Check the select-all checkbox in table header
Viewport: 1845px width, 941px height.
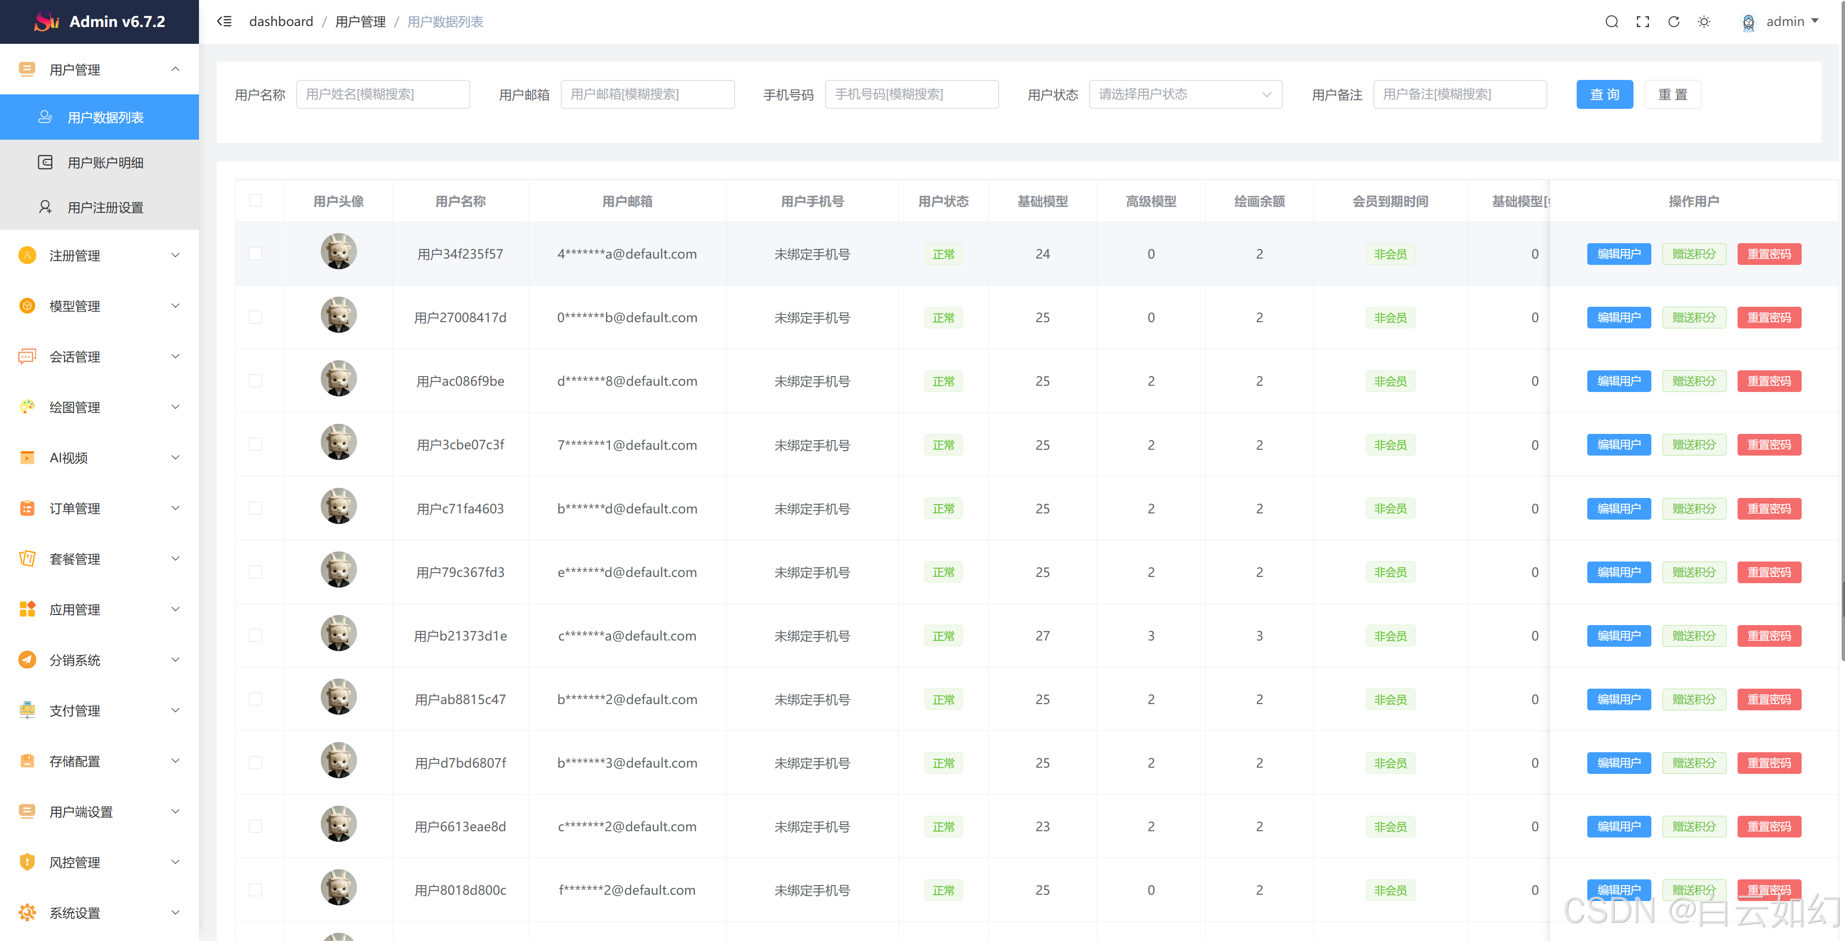256,200
